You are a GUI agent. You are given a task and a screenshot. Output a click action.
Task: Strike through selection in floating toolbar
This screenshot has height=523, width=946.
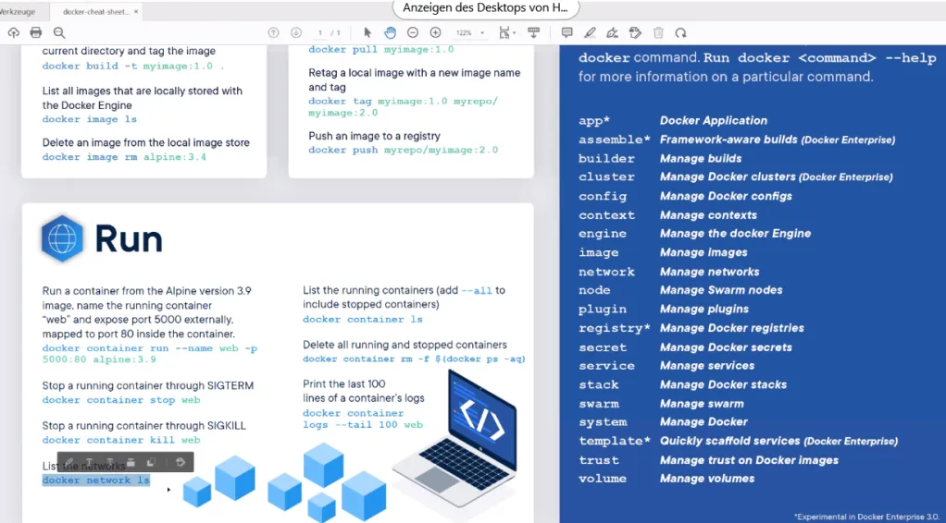(x=110, y=462)
